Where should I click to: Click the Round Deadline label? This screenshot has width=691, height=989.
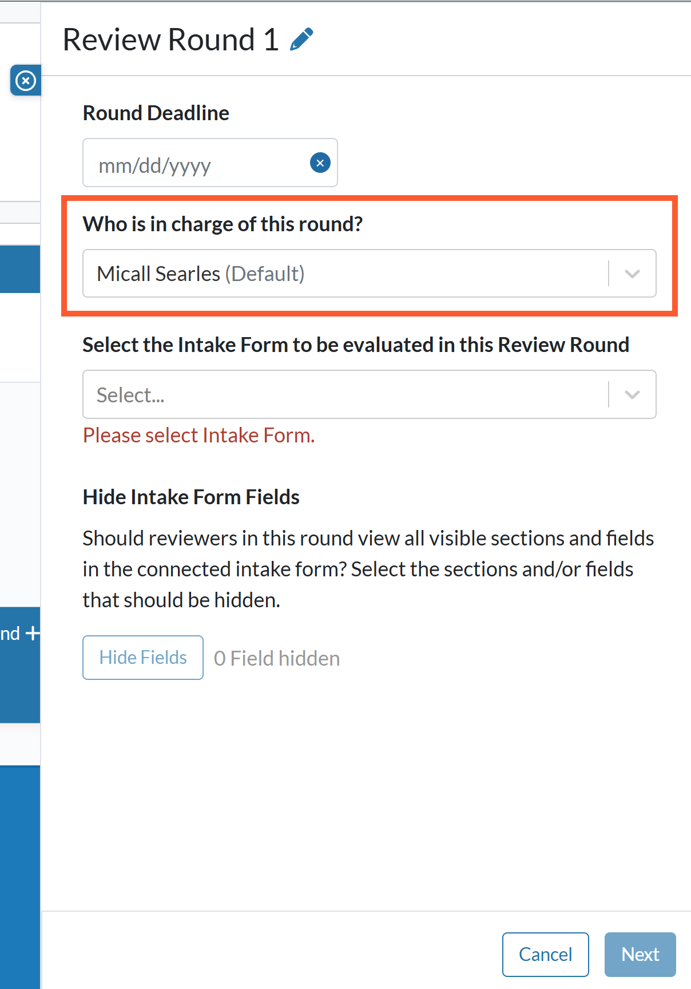point(156,113)
